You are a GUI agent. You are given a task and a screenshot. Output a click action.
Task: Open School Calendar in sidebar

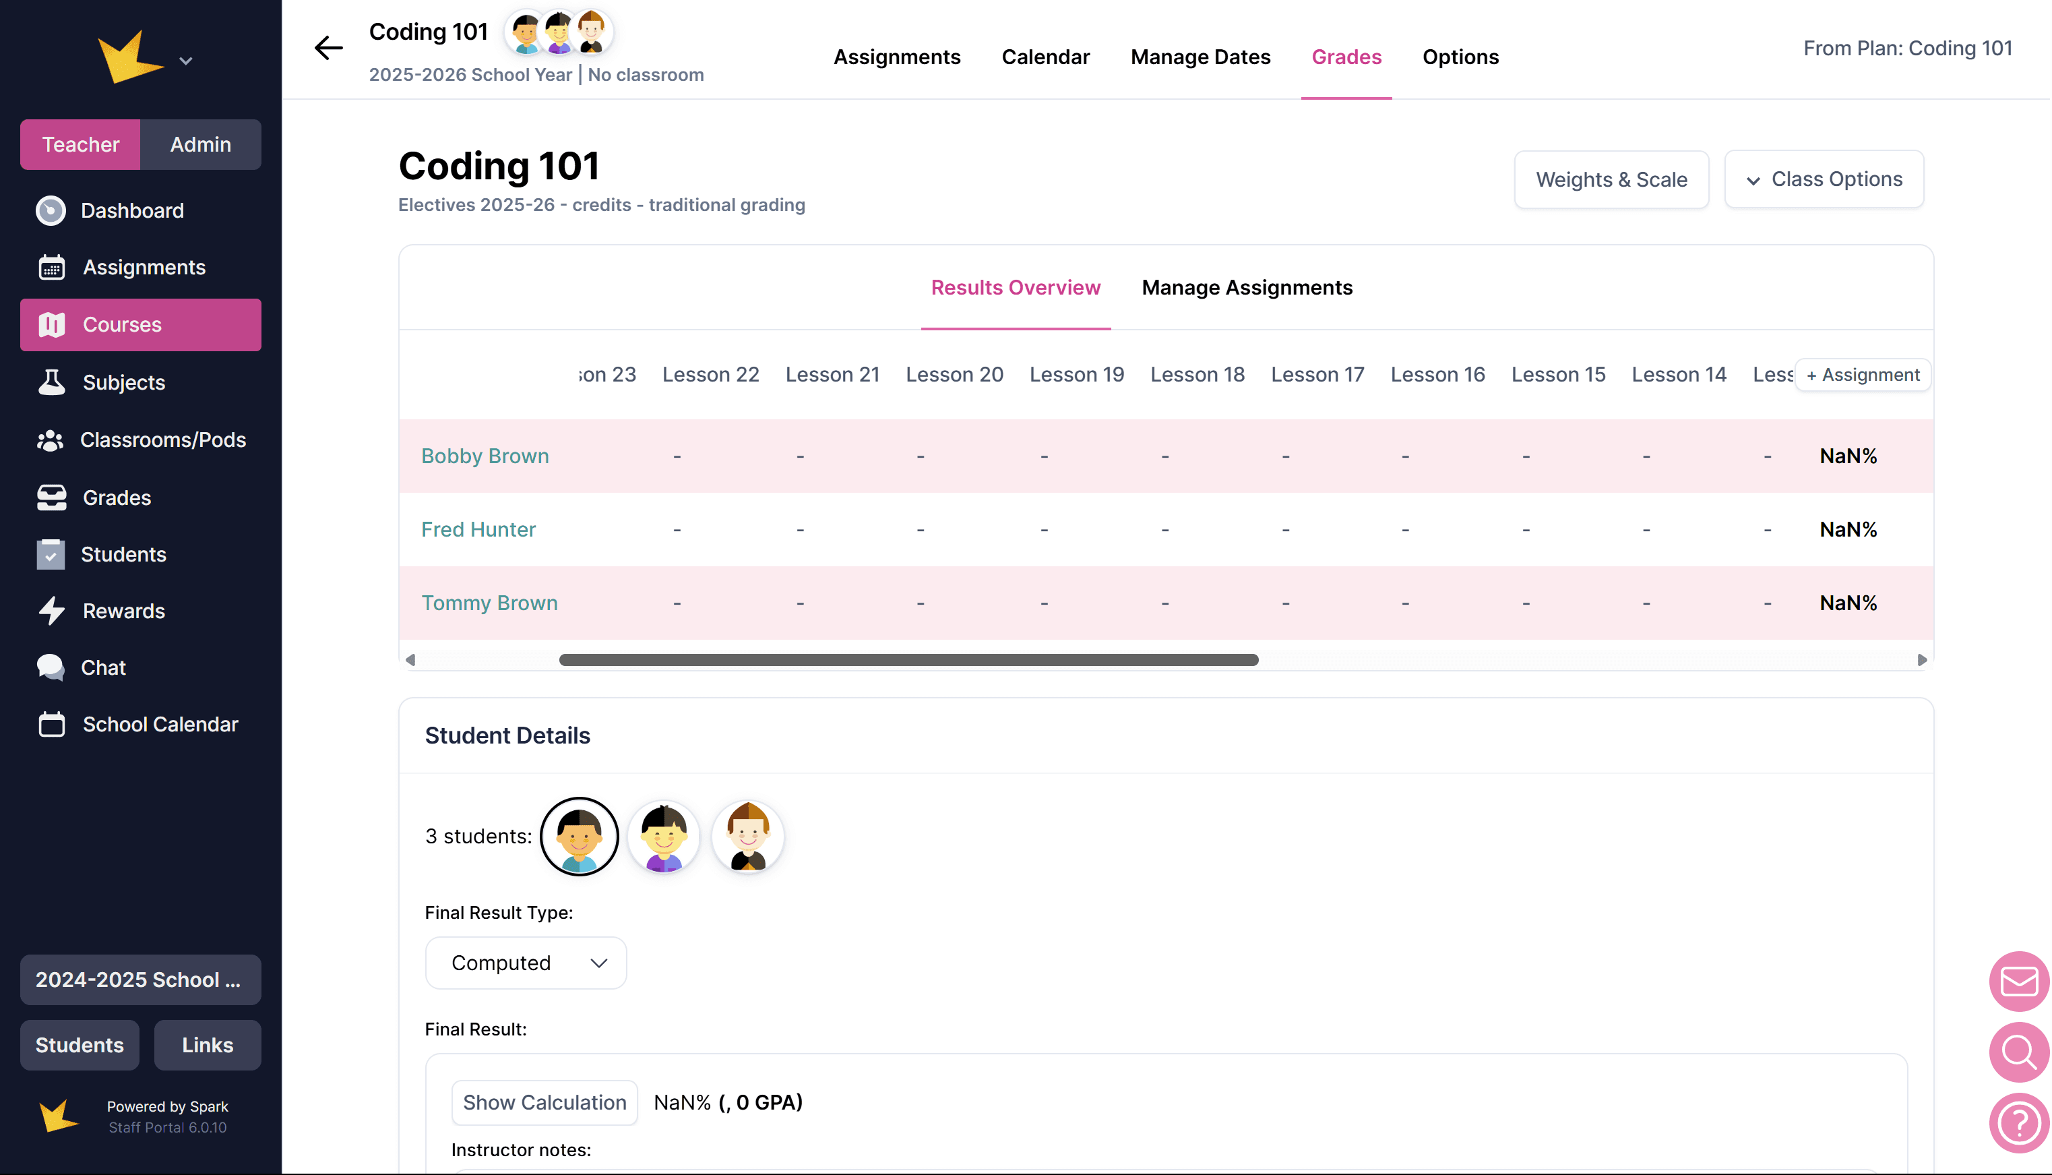[160, 724]
